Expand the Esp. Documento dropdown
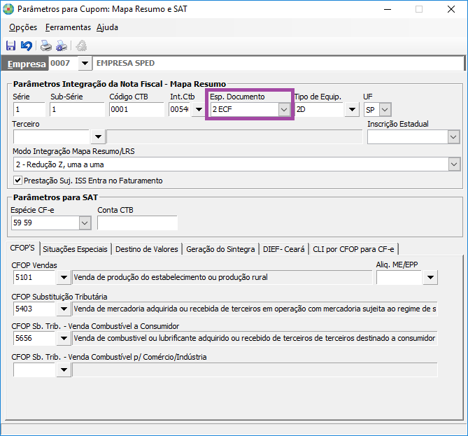The image size is (468, 436). (x=283, y=110)
